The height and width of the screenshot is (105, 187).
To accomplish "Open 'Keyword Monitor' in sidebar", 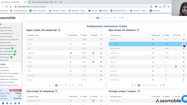I will click(6, 34).
